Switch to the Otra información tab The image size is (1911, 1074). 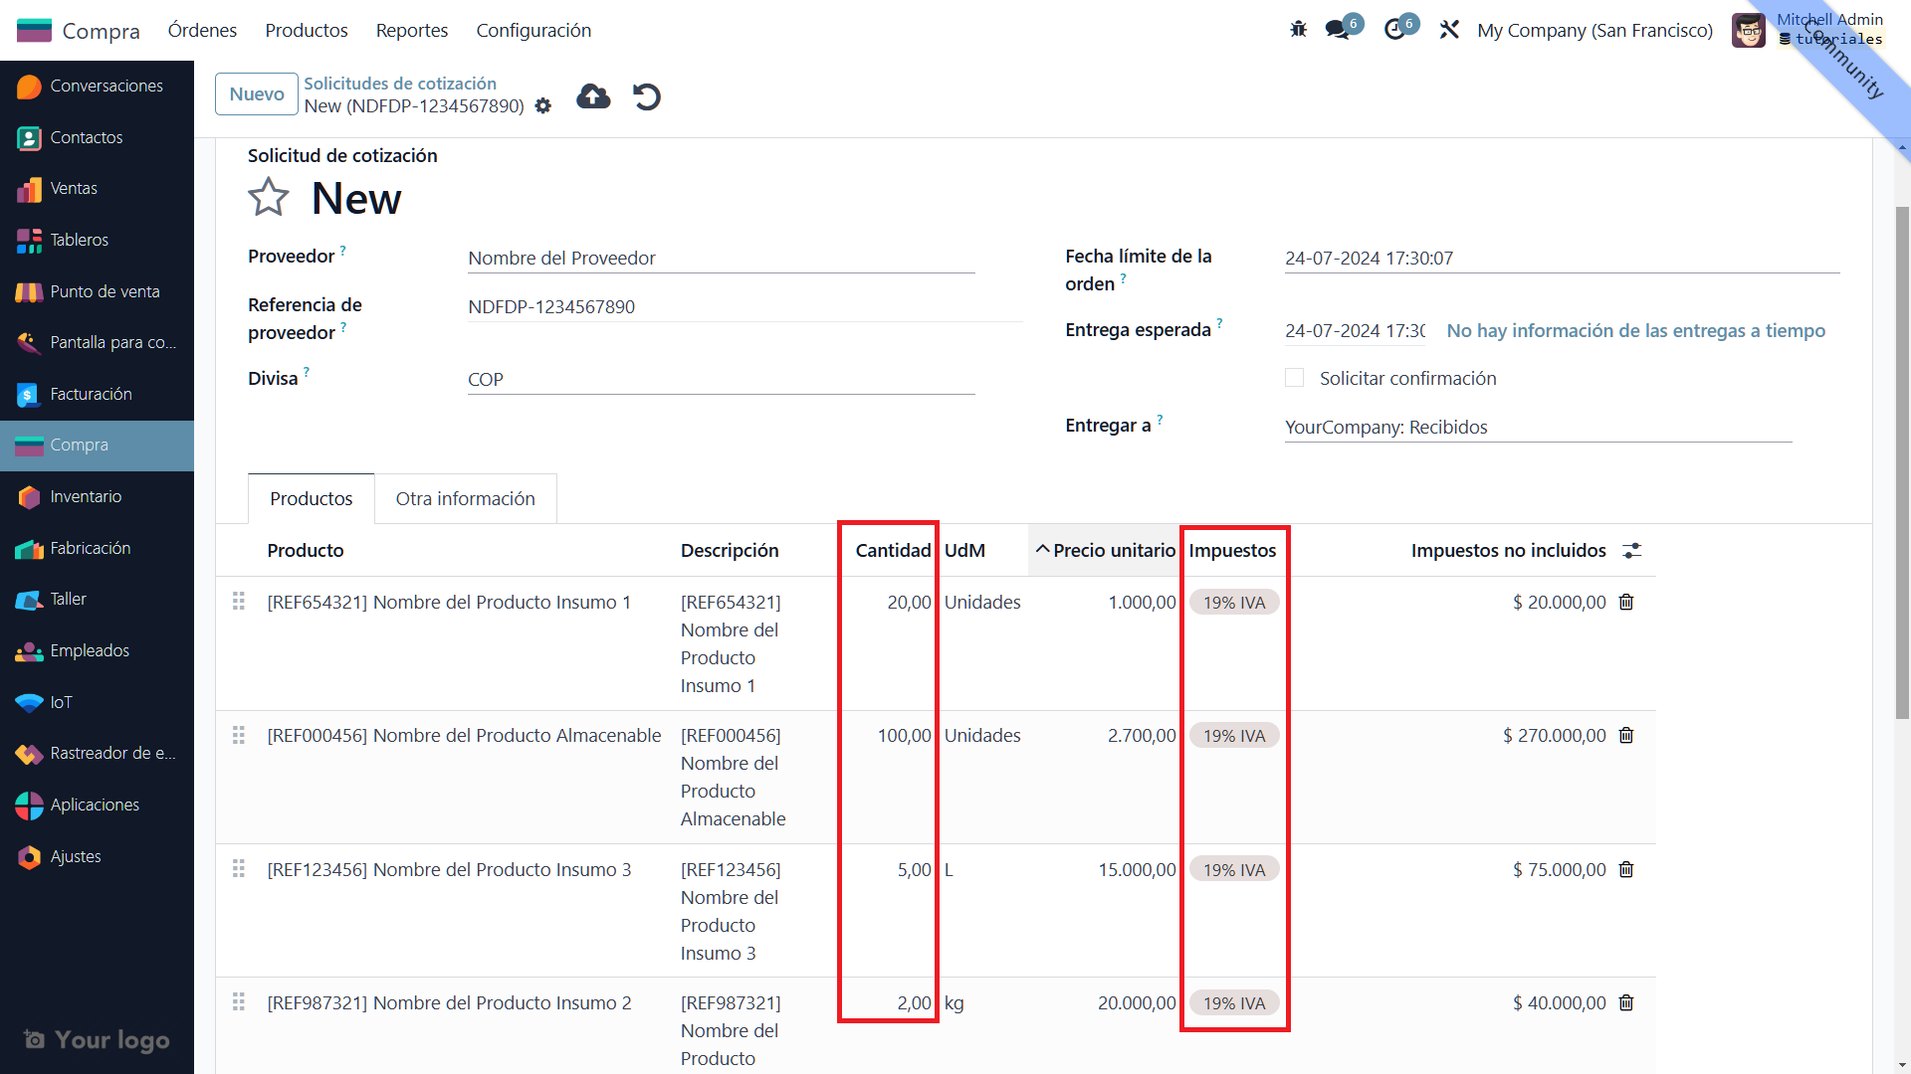coord(465,498)
